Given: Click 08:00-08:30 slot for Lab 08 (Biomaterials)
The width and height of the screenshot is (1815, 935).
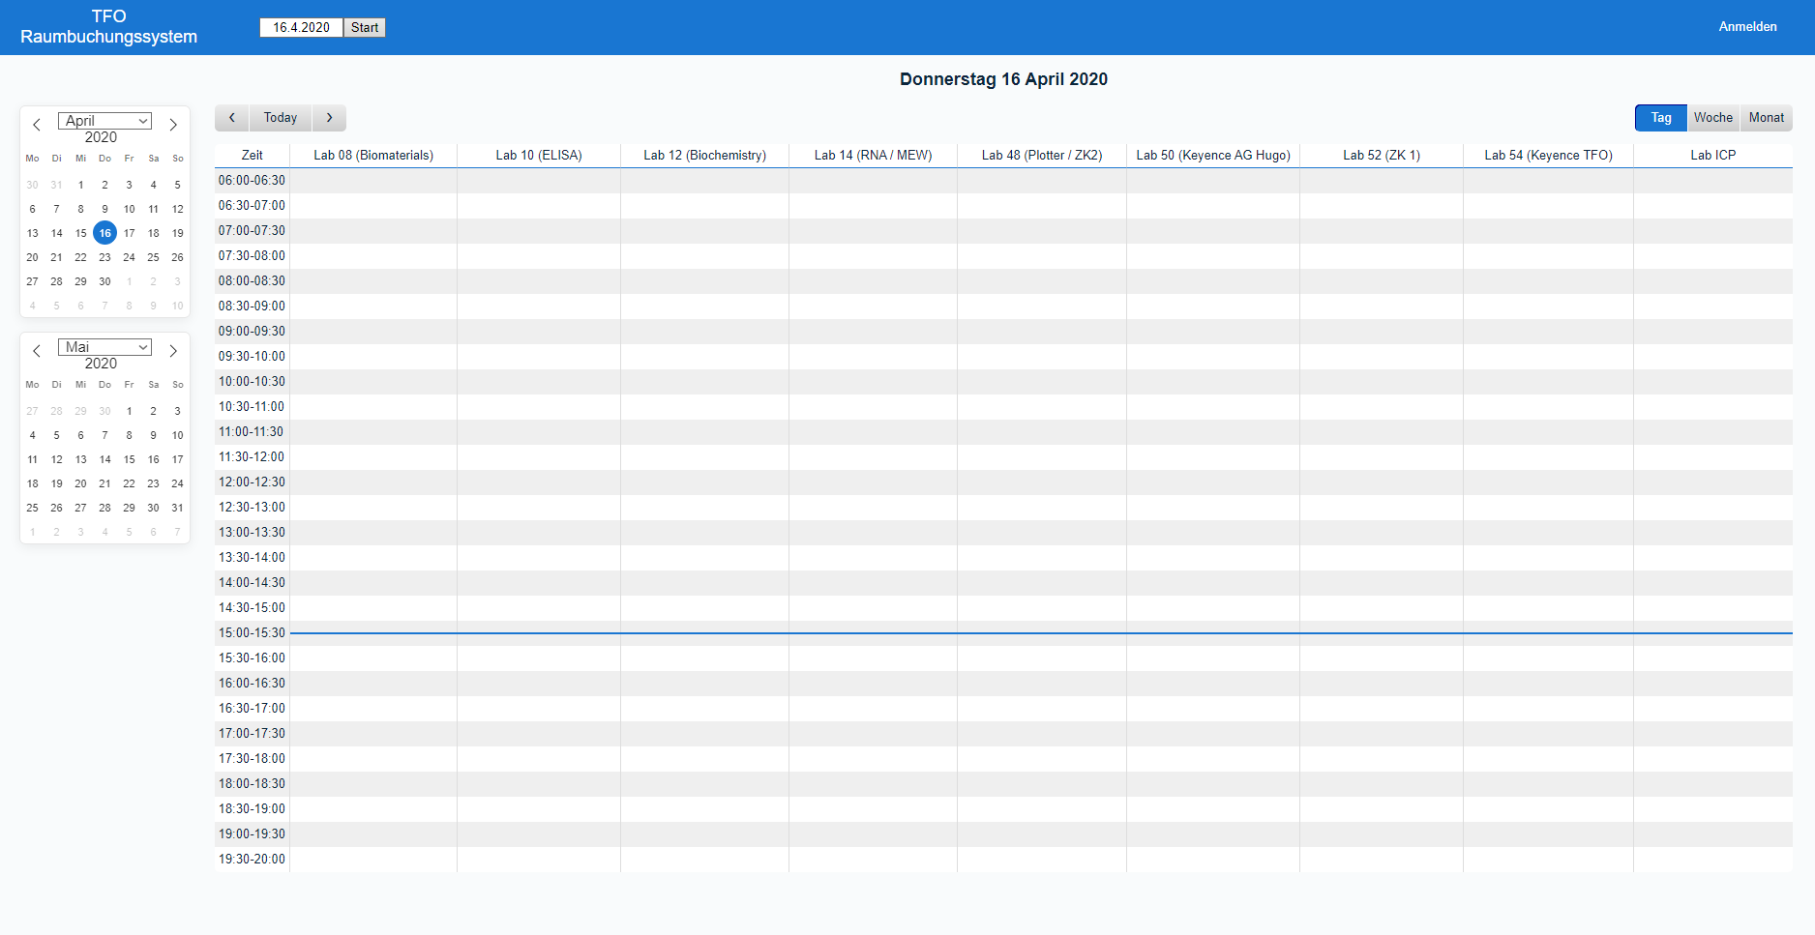Looking at the screenshot, I should click(373, 281).
